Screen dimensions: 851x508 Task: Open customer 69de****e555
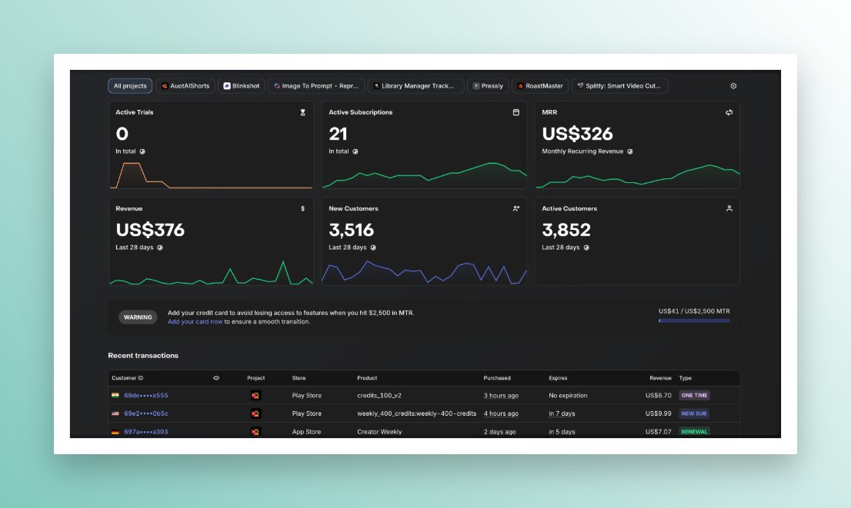[146, 395]
